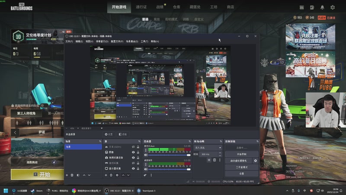Open advanced audio properties gears icon in the mixer
Viewport: 346px width, 195px height.
145,175
